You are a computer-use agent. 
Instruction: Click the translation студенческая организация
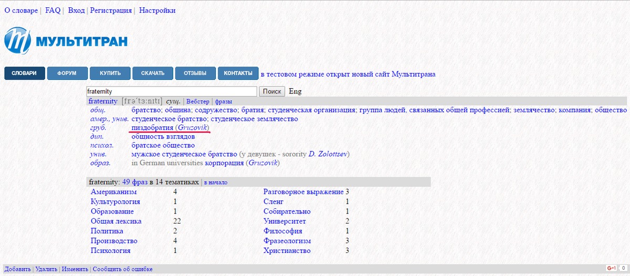[x=311, y=110]
